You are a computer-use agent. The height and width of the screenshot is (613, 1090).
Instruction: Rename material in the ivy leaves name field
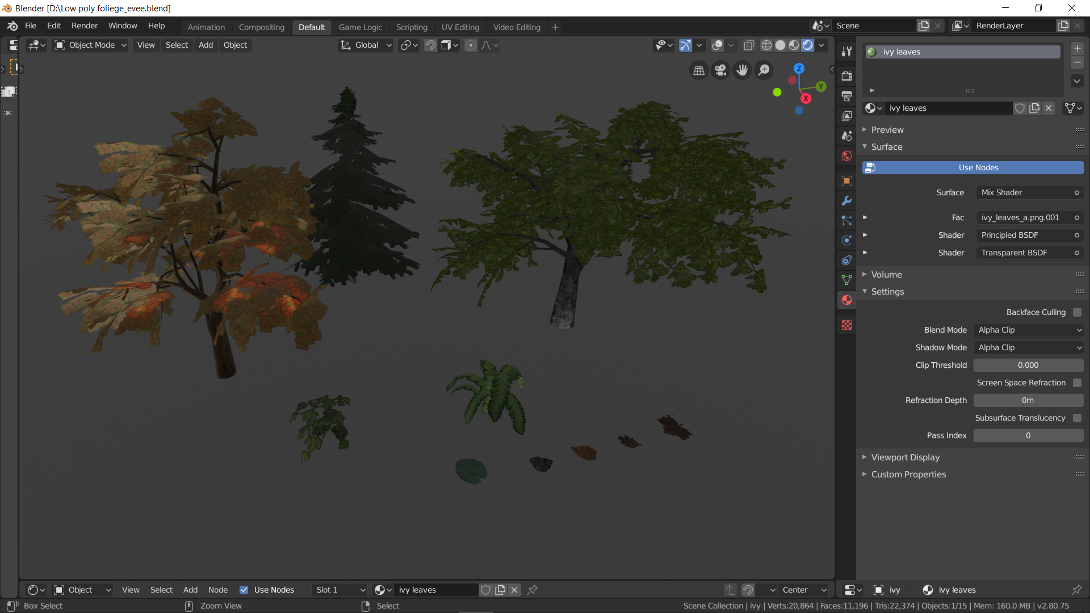[948, 108]
